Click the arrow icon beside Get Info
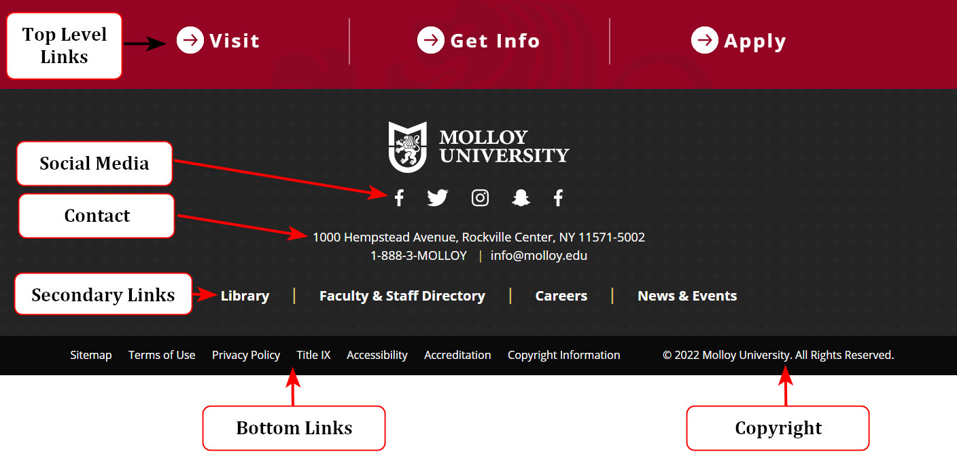 (431, 40)
